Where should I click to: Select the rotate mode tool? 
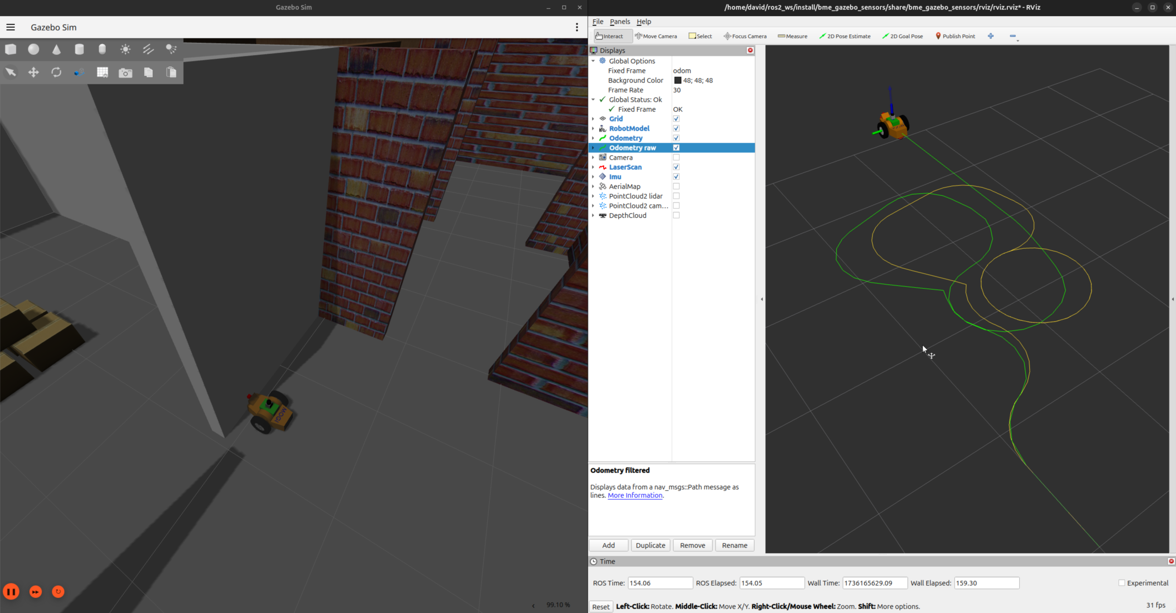pyautogui.click(x=56, y=72)
